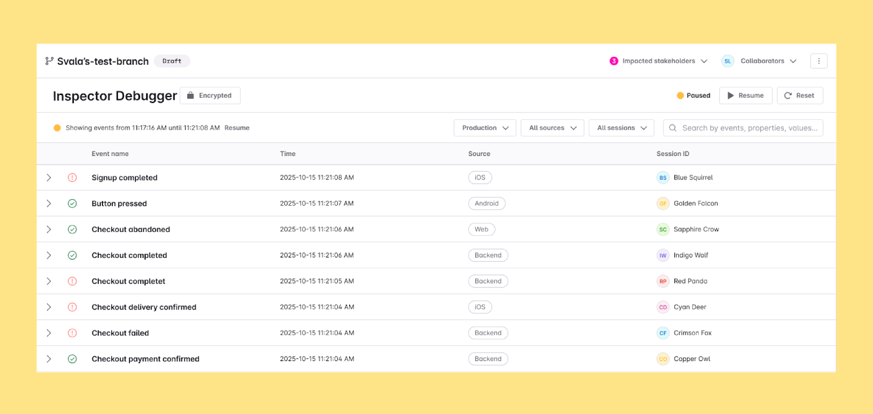Click the Source column header

(479, 154)
